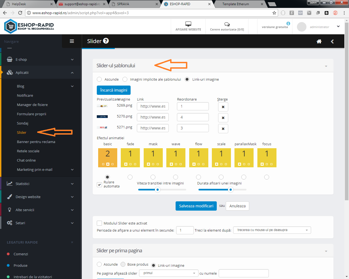Click the Link field for 5269.png

tap(153, 106)
